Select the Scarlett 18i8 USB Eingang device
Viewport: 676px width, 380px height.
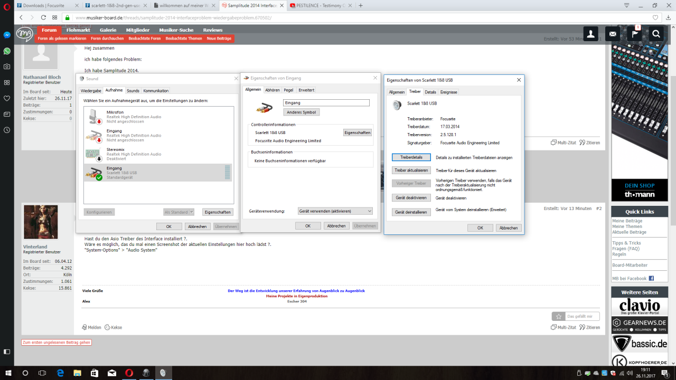pos(158,173)
